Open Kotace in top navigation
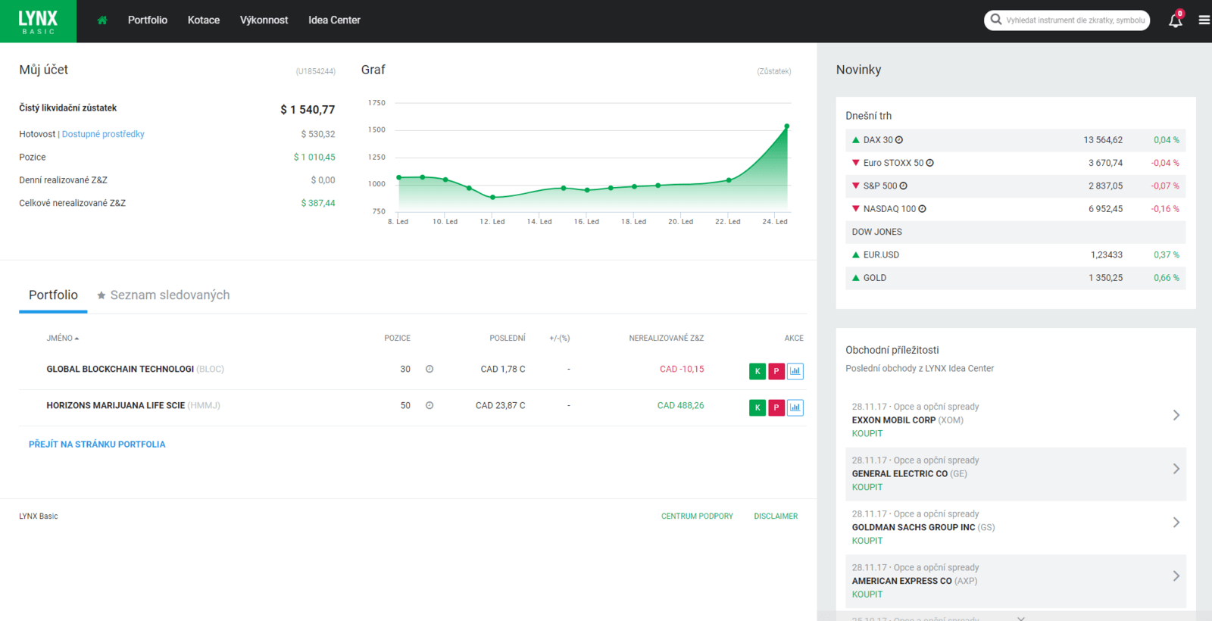The image size is (1212, 621). [204, 20]
